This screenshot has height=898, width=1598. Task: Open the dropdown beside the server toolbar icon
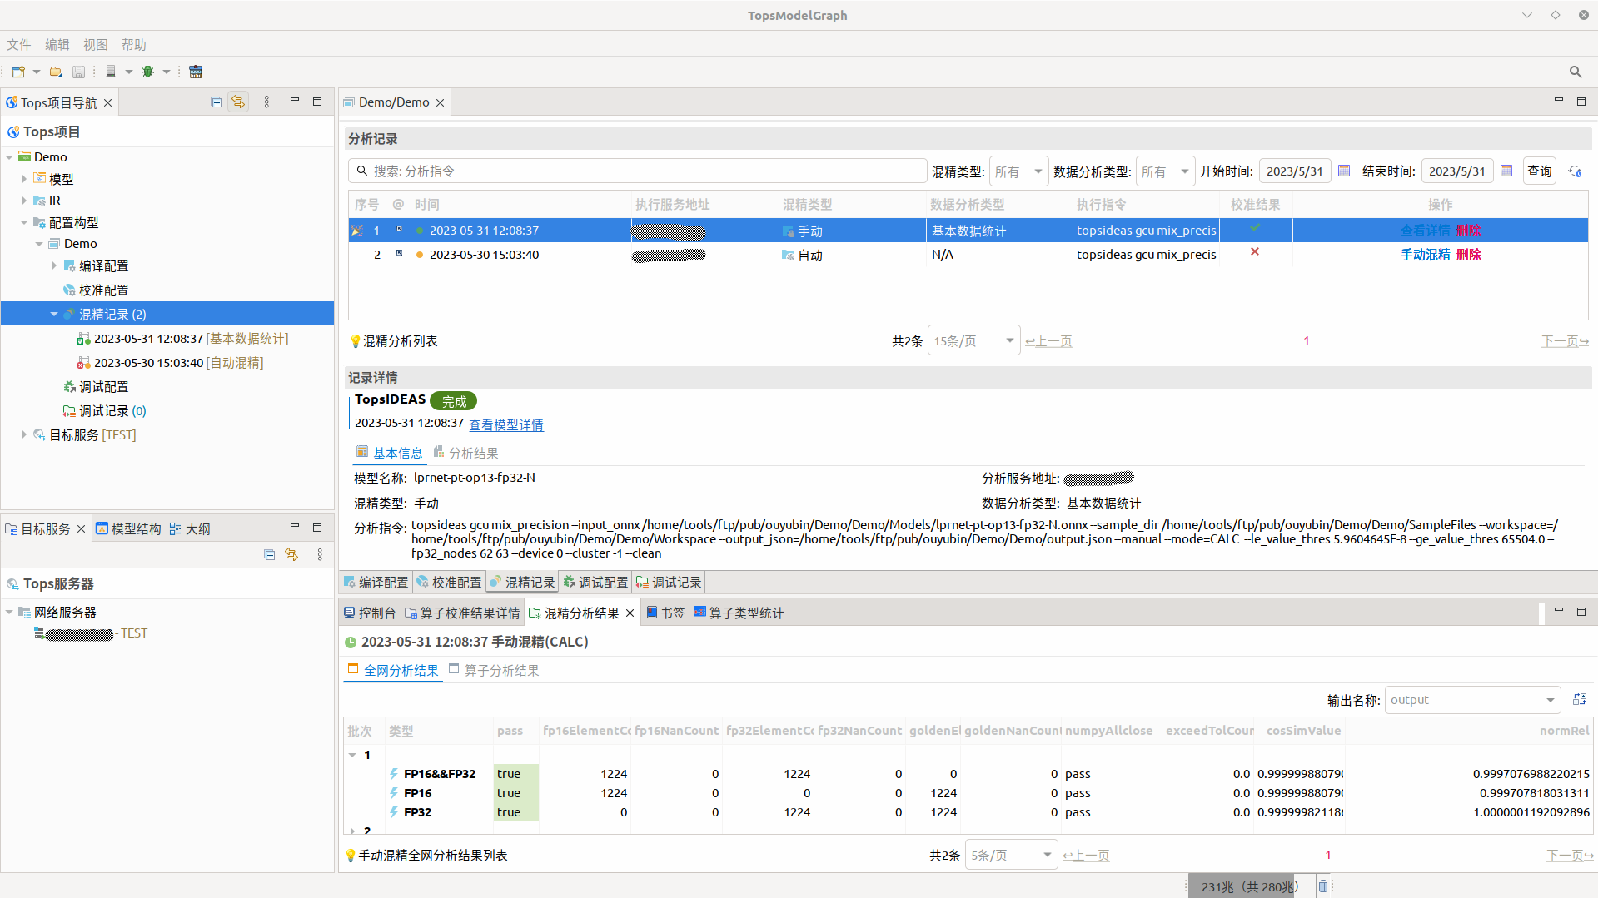pyautogui.click(x=129, y=72)
